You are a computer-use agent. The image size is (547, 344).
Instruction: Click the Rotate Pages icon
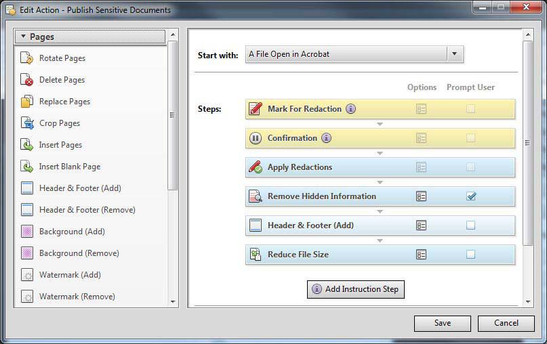pyautogui.click(x=26, y=58)
